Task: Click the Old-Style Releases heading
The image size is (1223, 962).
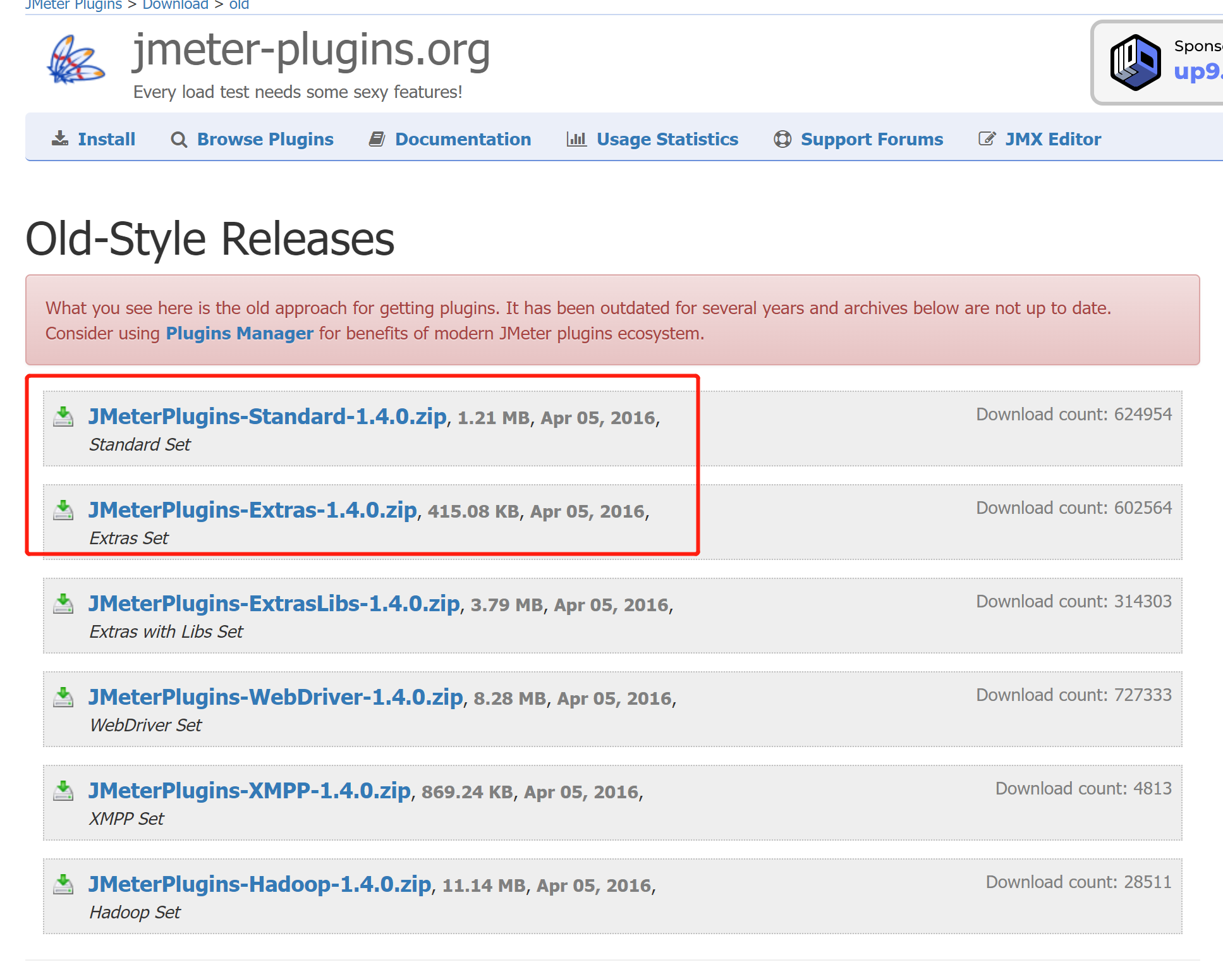Action: coord(210,239)
